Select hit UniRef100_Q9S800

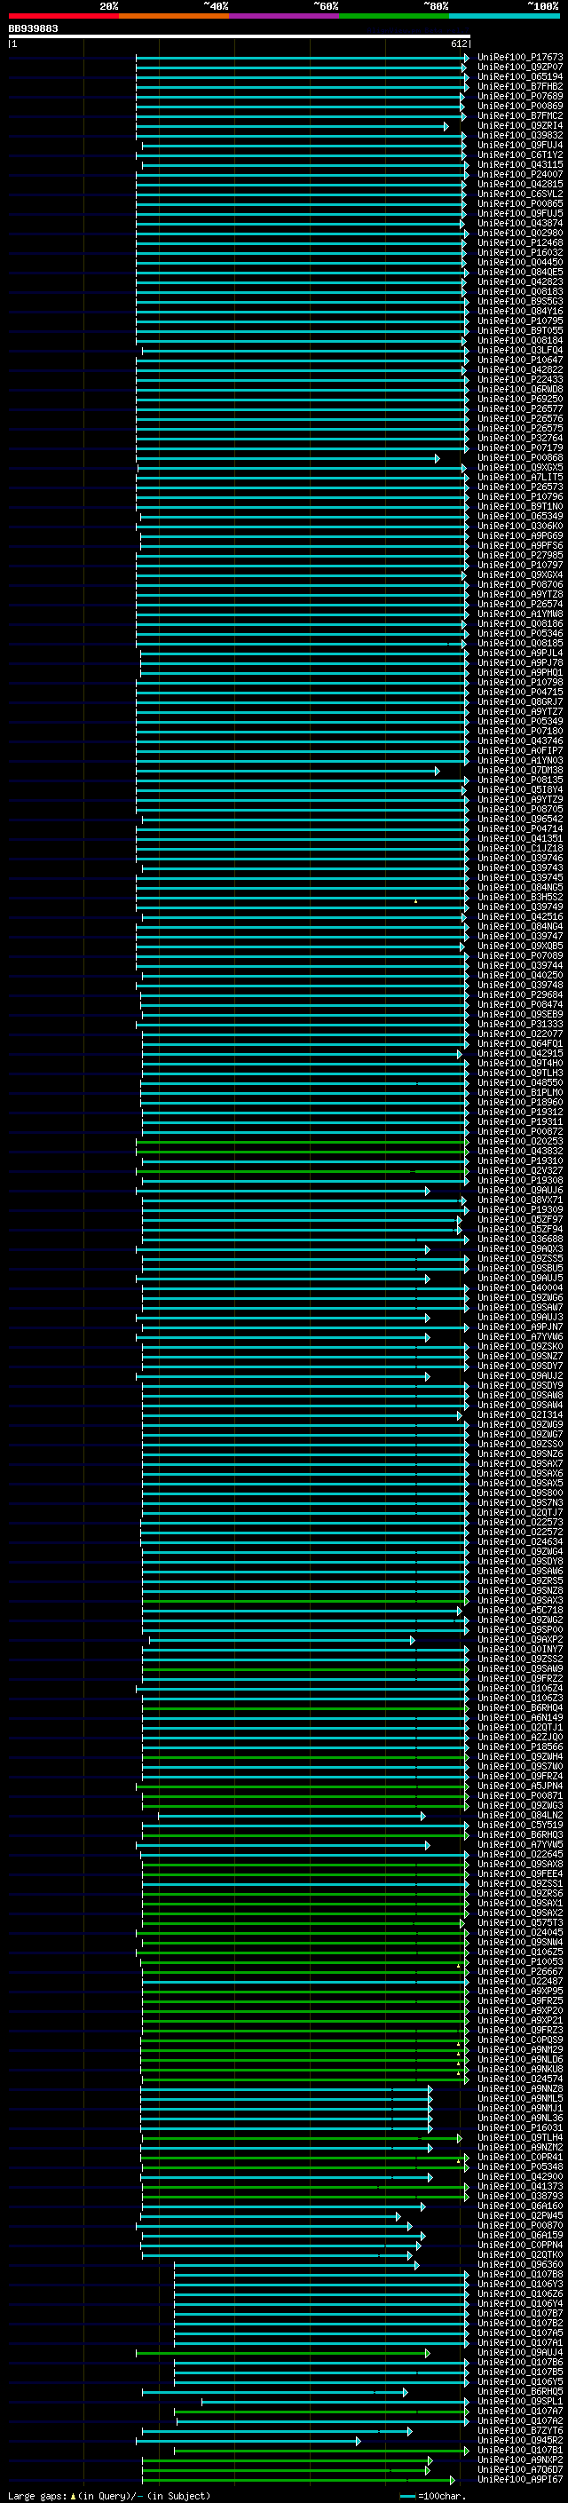click(x=519, y=1493)
